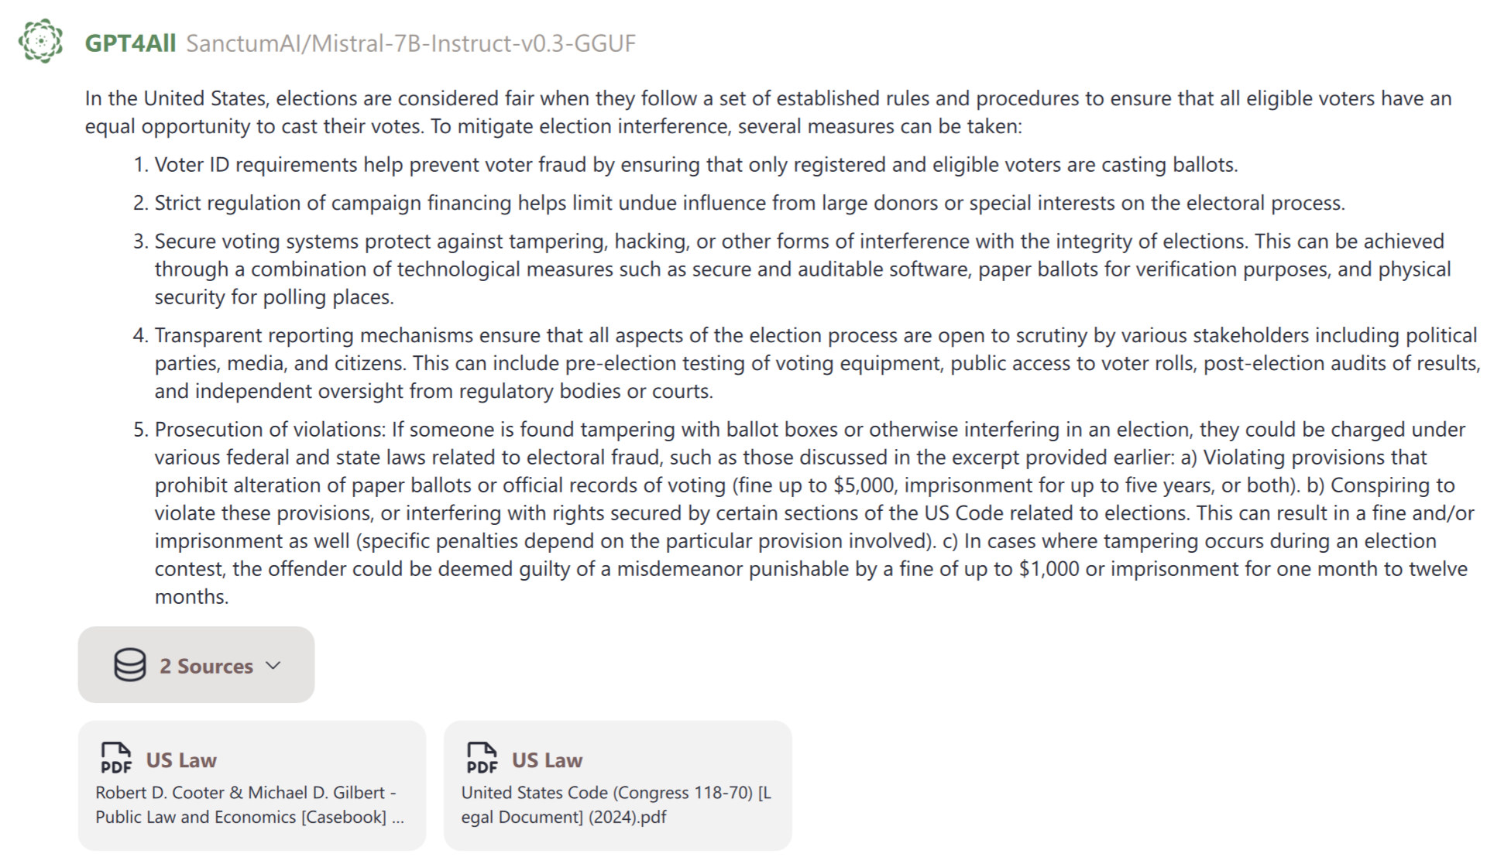Click the Voter ID requirements list item
The height and width of the screenshot is (864, 1511).
coord(695,165)
